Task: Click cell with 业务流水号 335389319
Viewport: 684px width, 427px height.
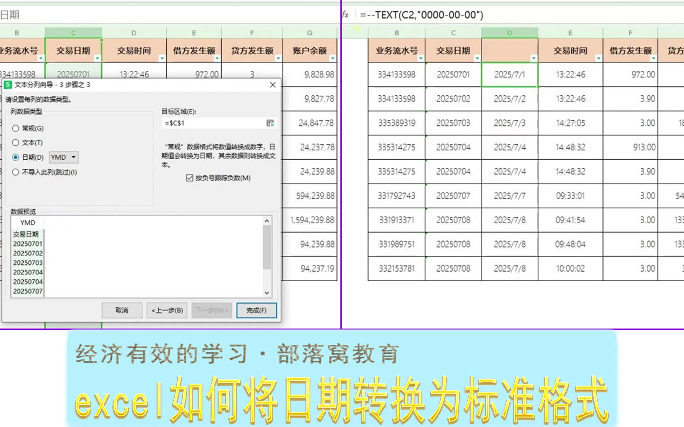Action: coord(397,123)
